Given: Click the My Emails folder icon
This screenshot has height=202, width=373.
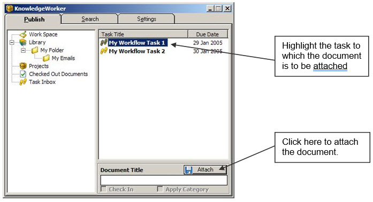Looking at the screenshot, I should coord(46,58).
